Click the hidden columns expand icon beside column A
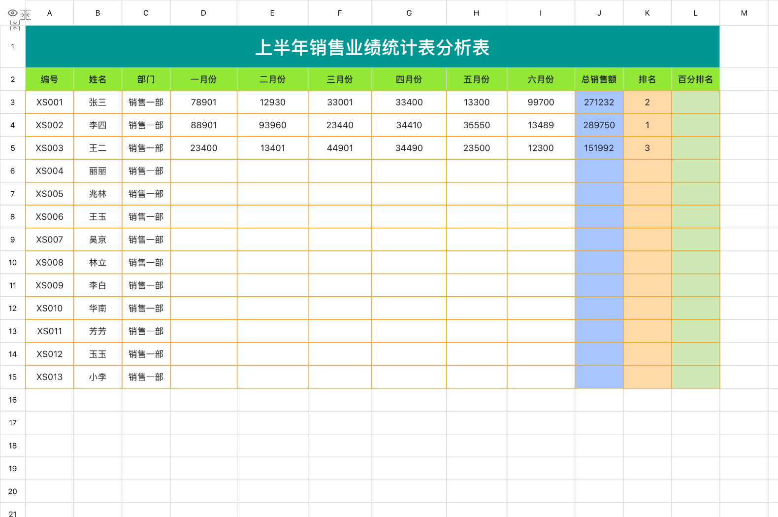Screen dimensions: 778x517 (26, 15)
